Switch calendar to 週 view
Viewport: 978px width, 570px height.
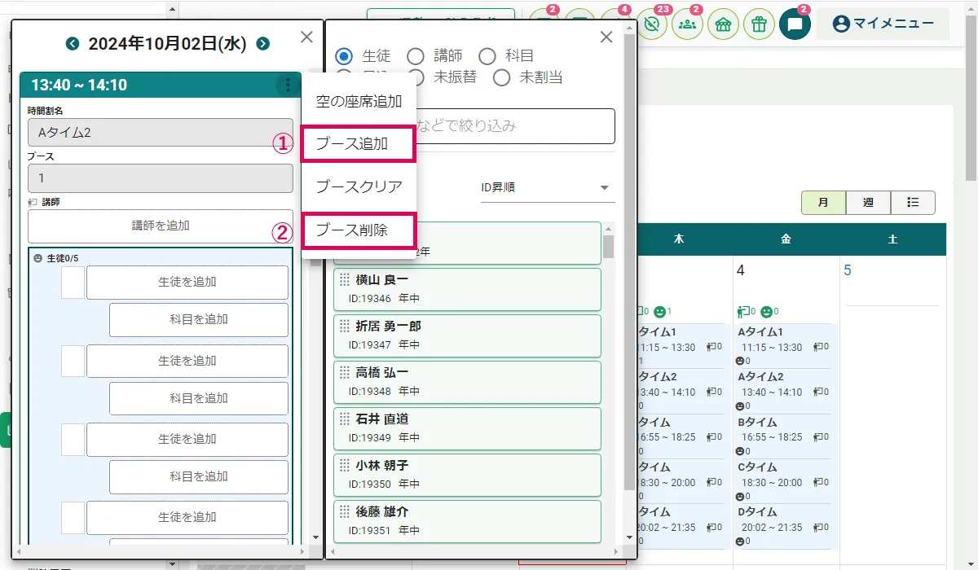[868, 202]
